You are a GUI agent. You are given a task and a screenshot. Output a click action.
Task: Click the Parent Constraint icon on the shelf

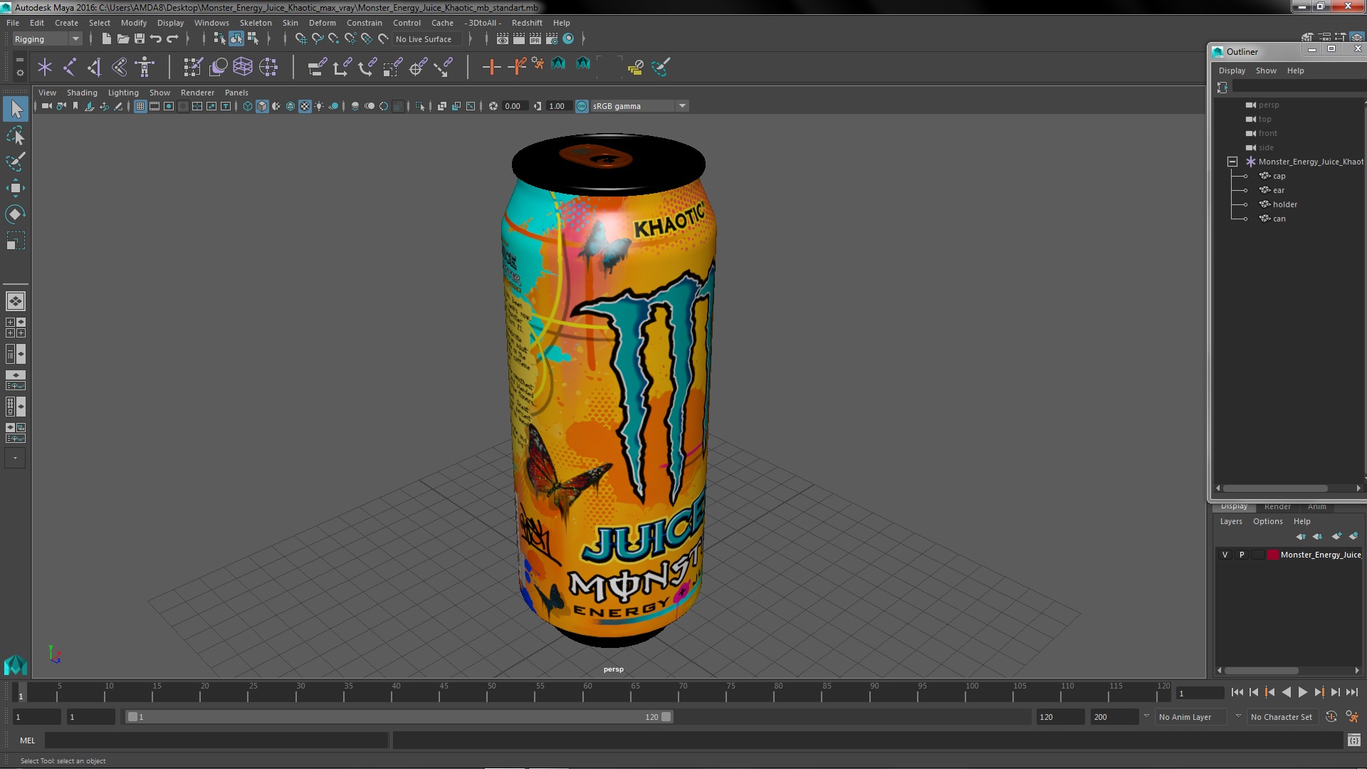click(x=318, y=67)
